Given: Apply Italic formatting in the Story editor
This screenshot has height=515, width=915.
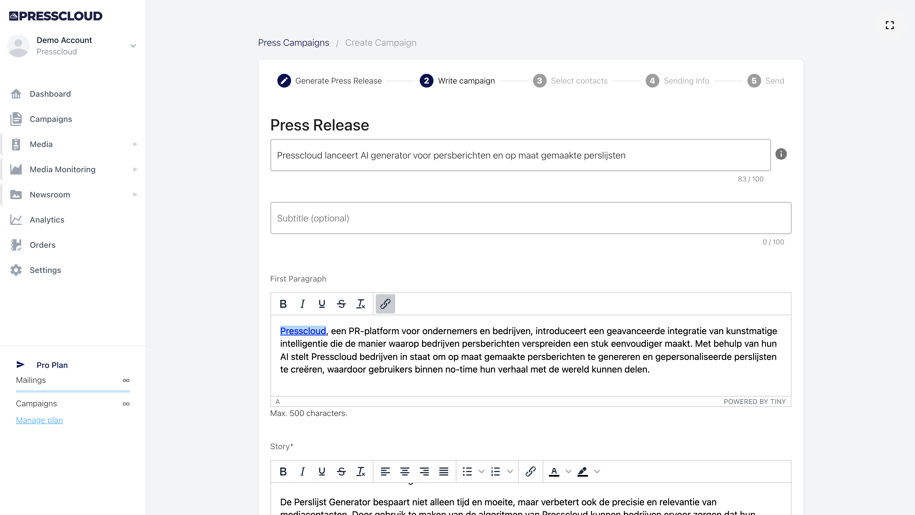Looking at the screenshot, I should [x=302, y=472].
